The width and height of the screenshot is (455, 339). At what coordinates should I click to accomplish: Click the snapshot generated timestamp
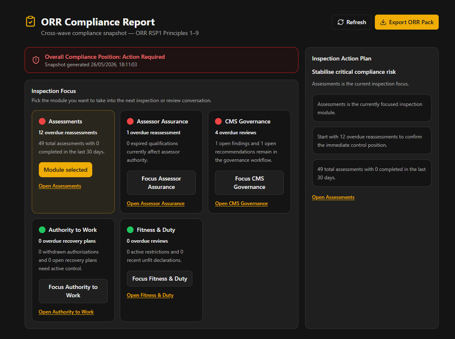point(91,65)
